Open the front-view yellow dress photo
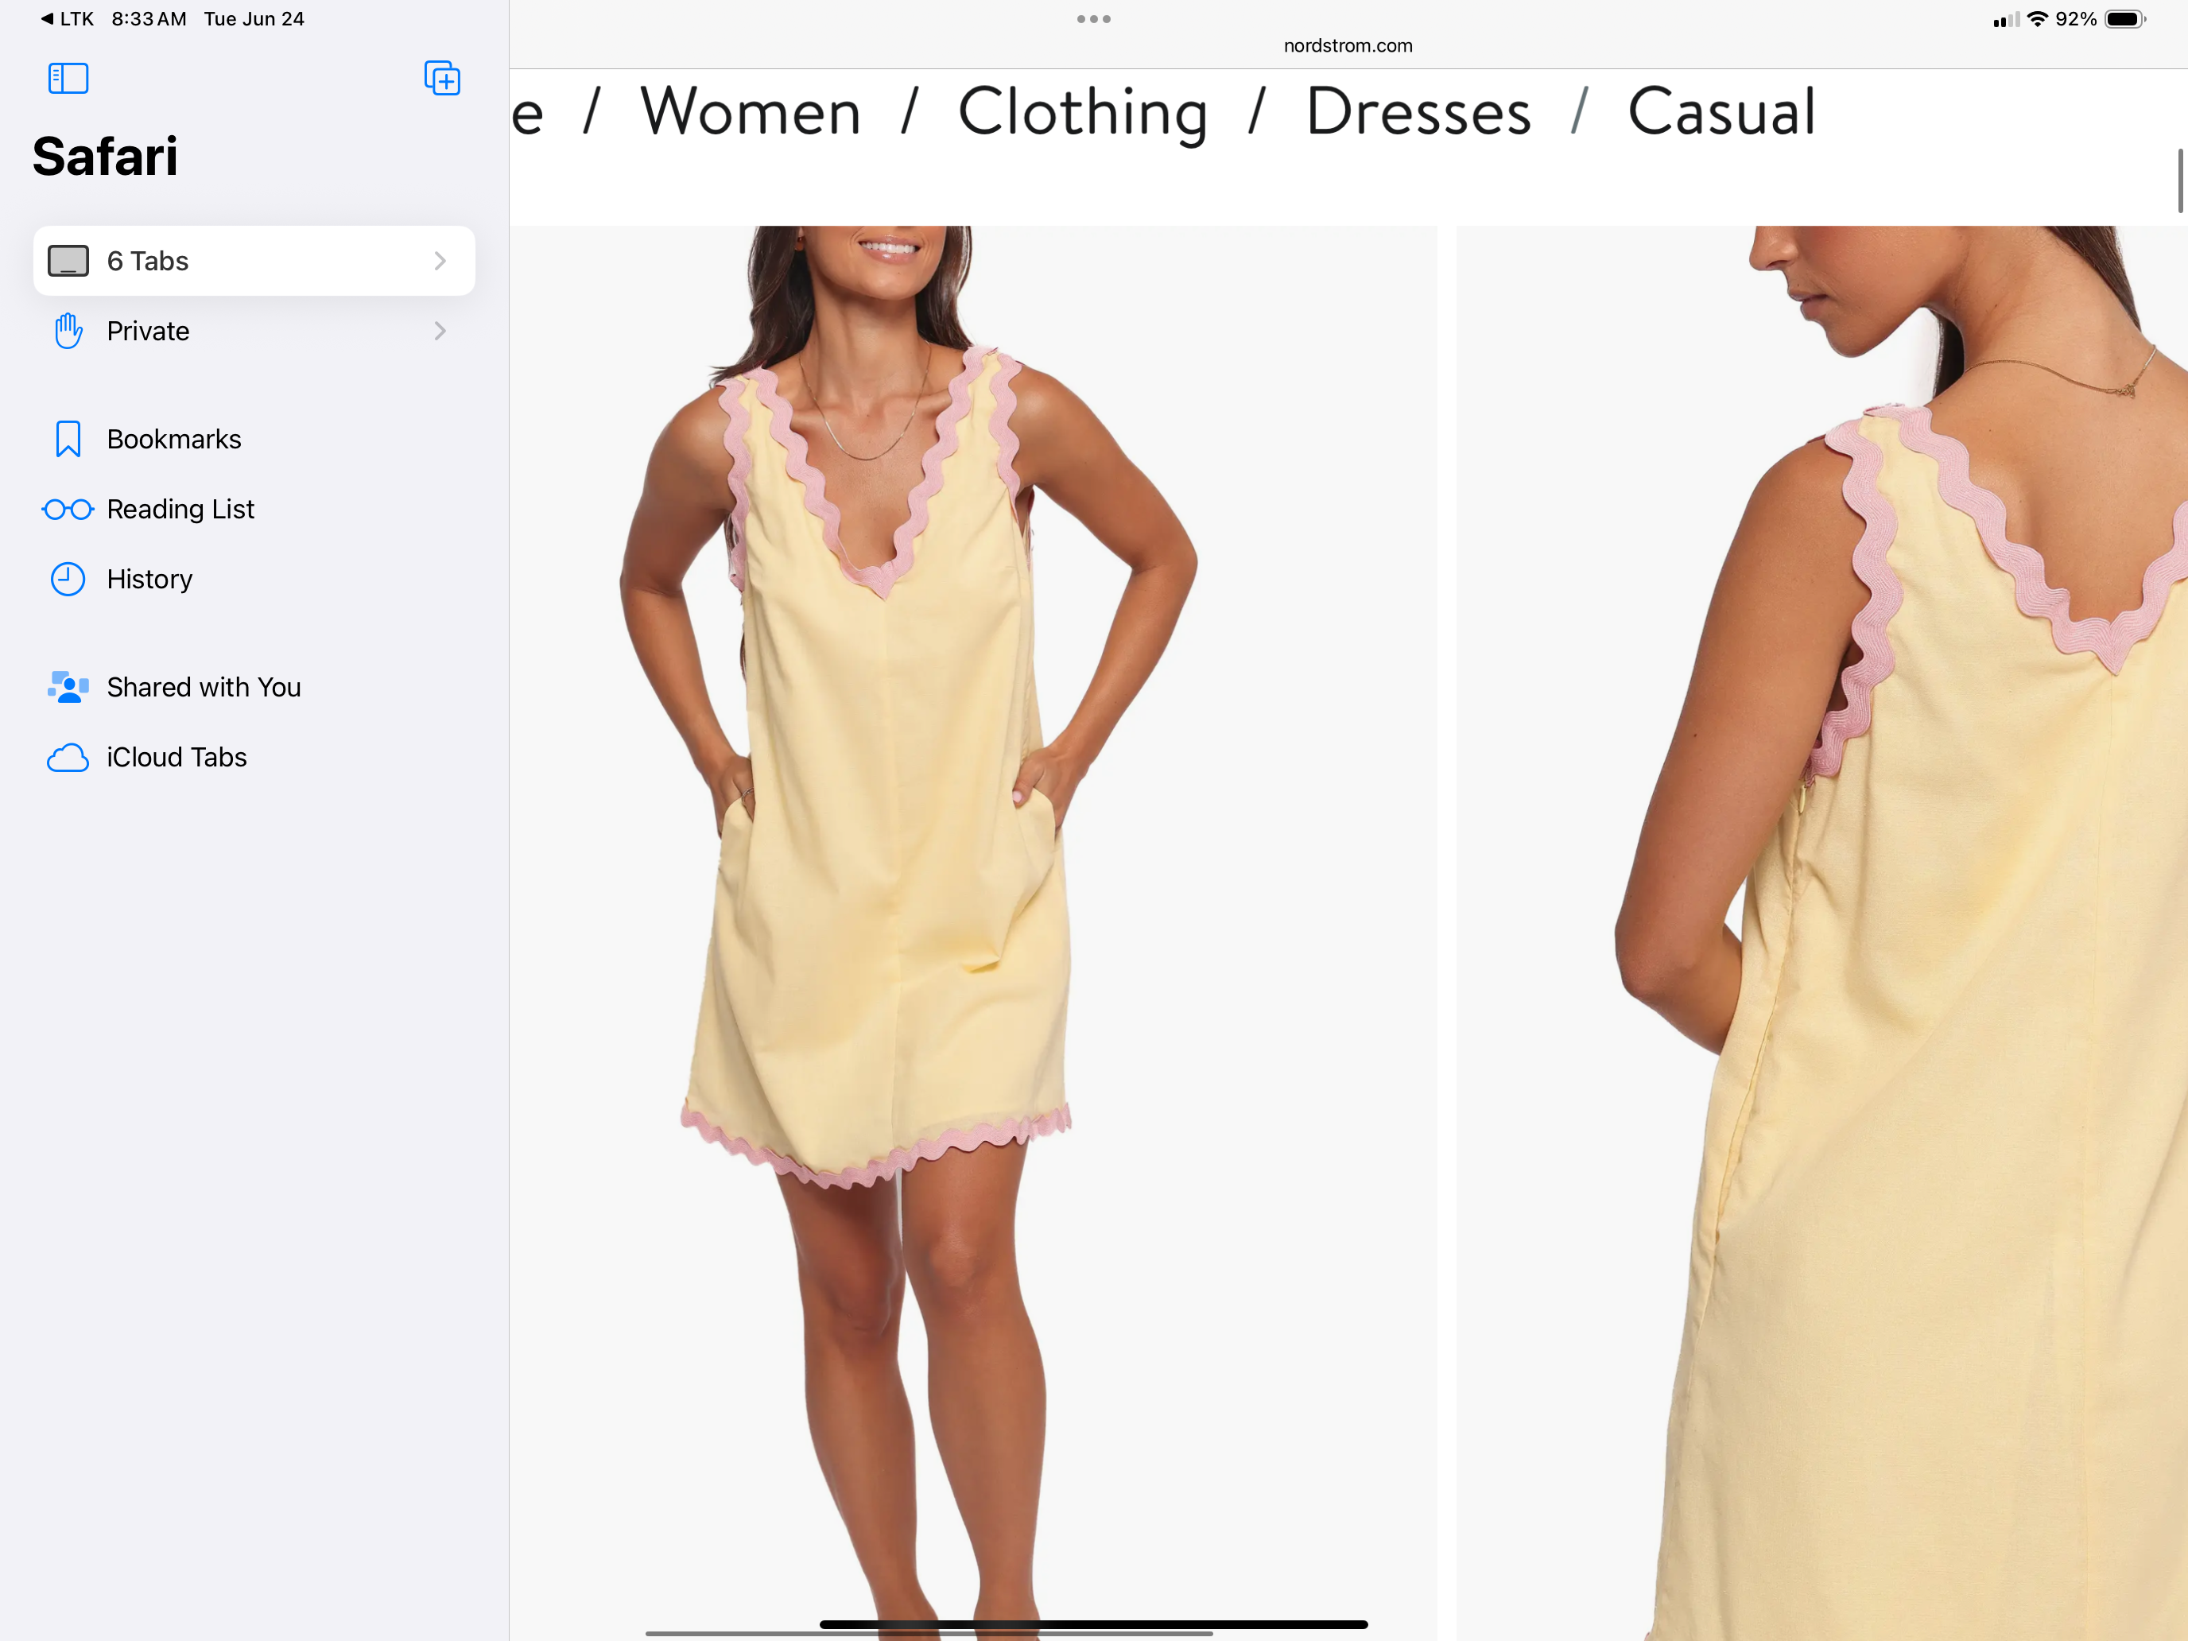Image resolution: width=2188 pixels, height=1641 pixels. click(973, 933)
